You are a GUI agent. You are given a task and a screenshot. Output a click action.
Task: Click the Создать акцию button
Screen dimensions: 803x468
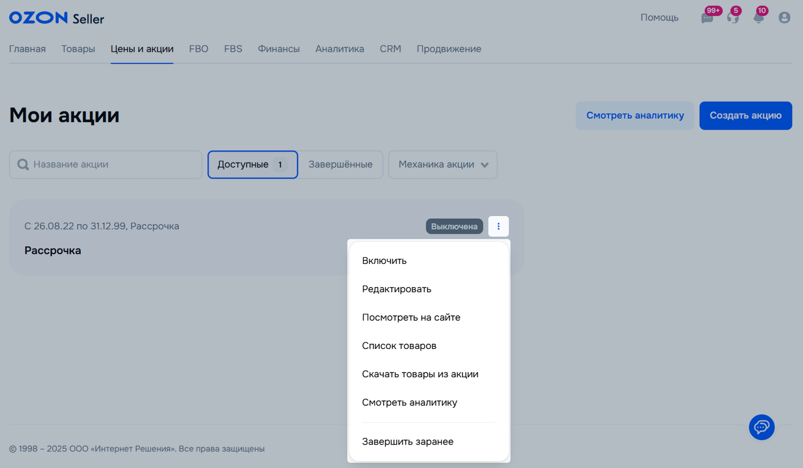[x=745, y=116]
